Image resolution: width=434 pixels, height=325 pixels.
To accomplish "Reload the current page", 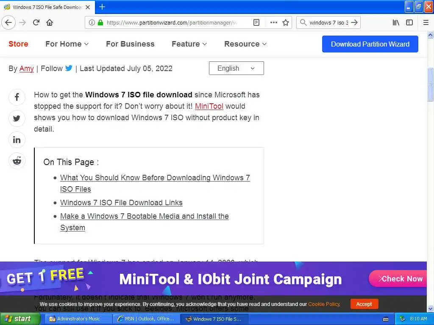I will pos(36,22).
